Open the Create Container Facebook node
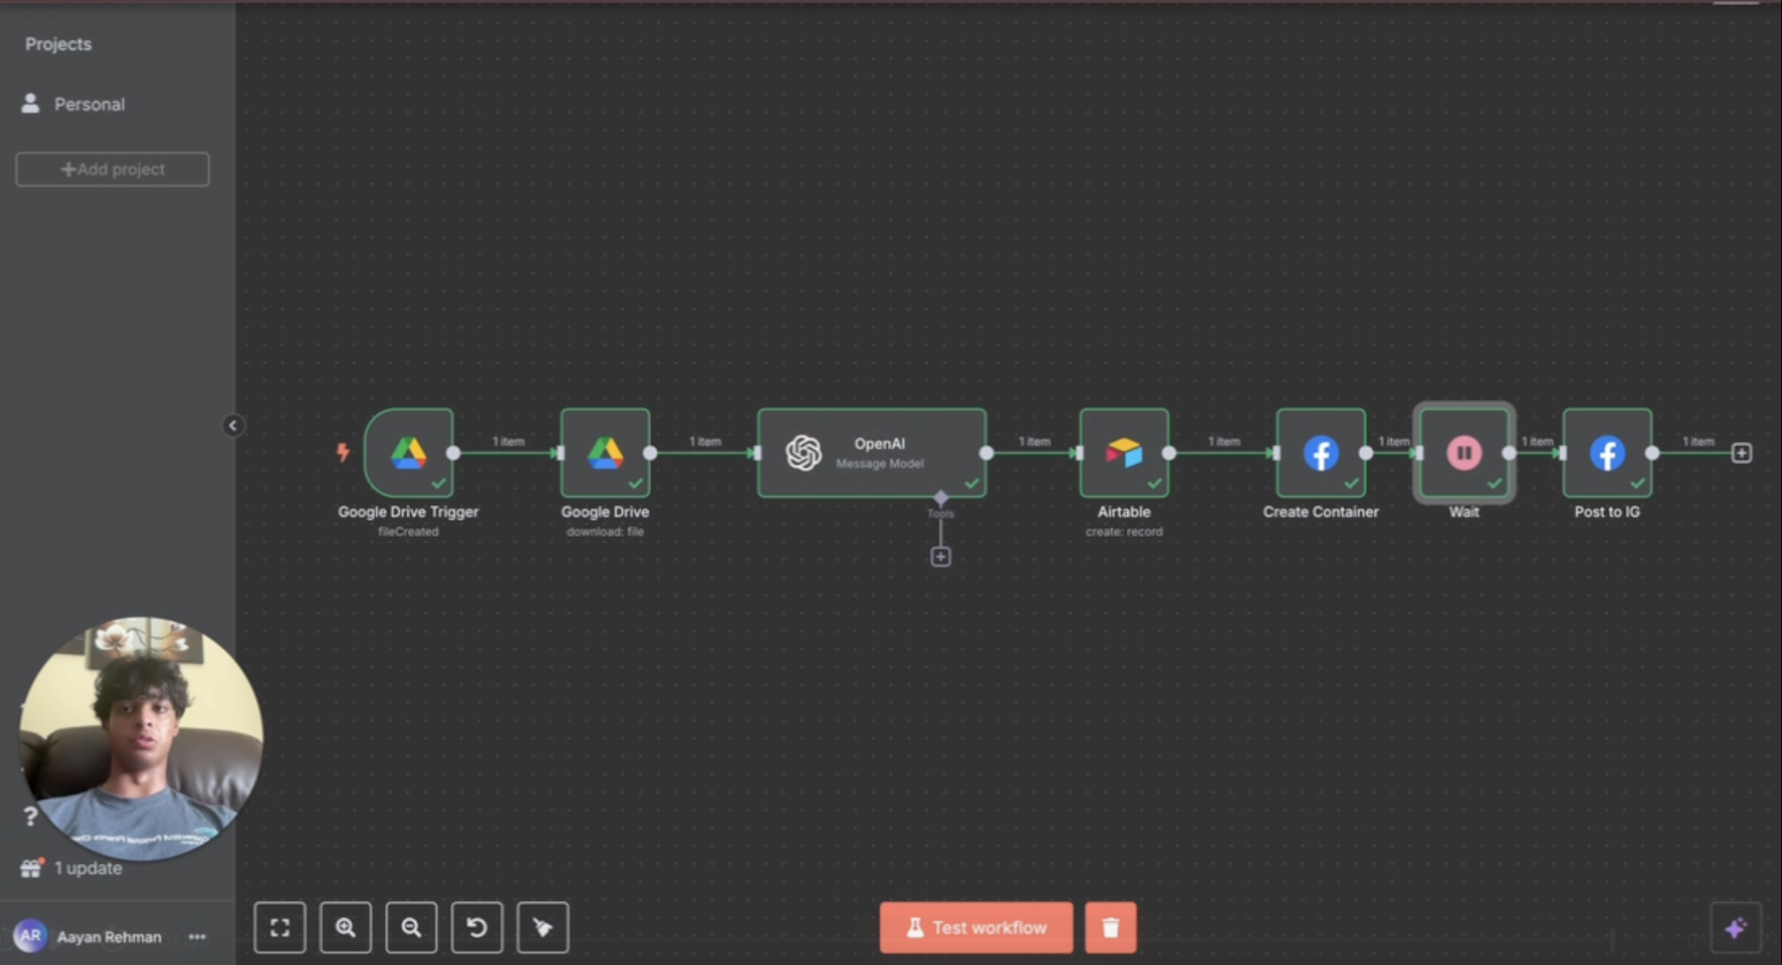The width and height of the screenshot is (1782, 965). click(1320, 453)
